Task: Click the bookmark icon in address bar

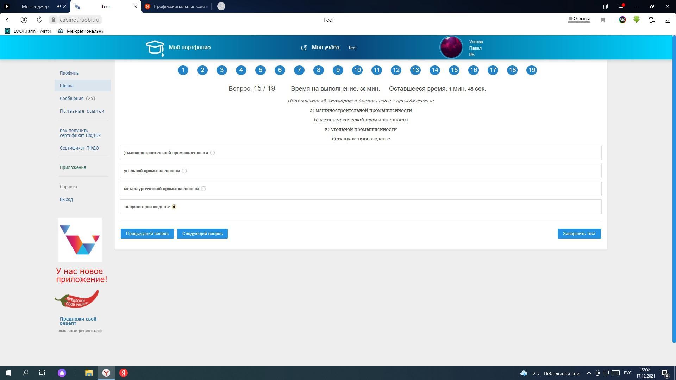Action: coord(603,20)
